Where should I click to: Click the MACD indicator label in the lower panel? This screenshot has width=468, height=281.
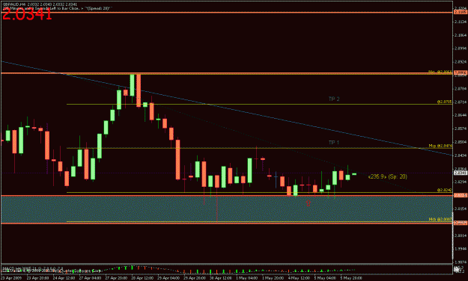point(33,268)
